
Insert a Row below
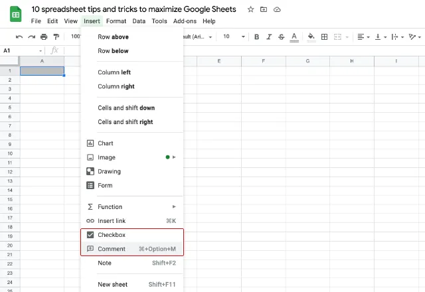click(x=132, y=51)
